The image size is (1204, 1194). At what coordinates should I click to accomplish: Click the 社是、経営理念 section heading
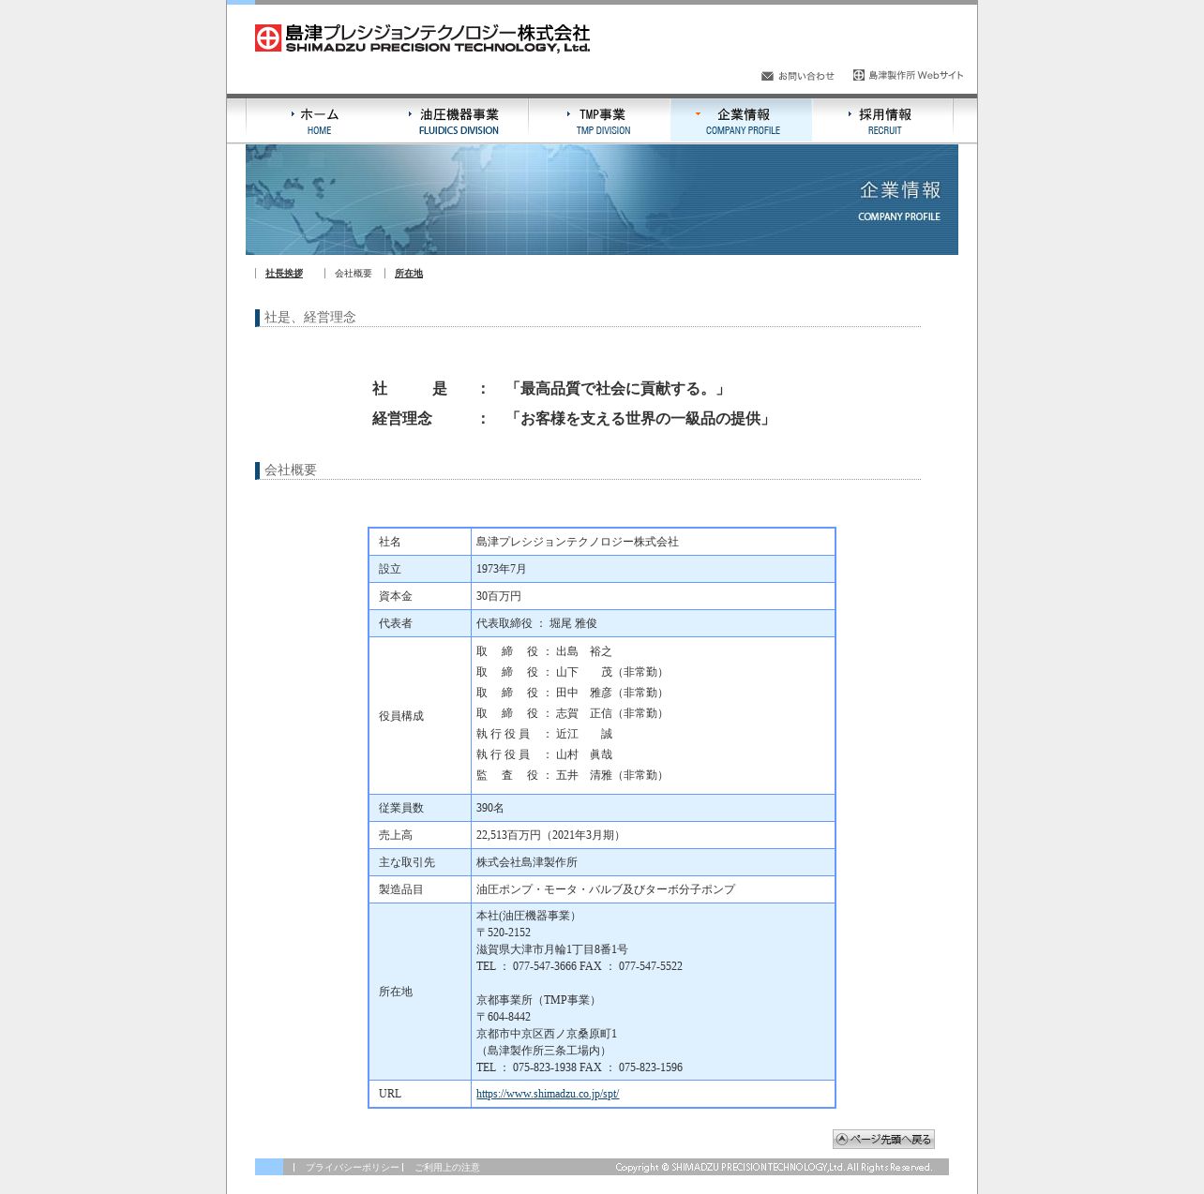[310, 318]
